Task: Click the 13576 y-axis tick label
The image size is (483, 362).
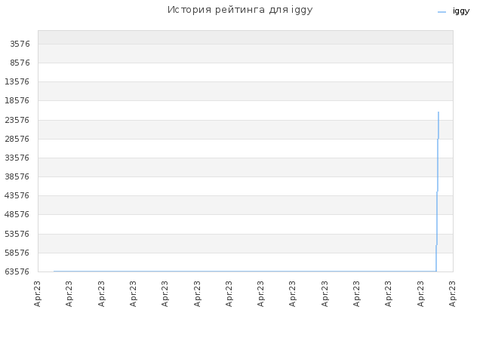Action: (17, 81)
